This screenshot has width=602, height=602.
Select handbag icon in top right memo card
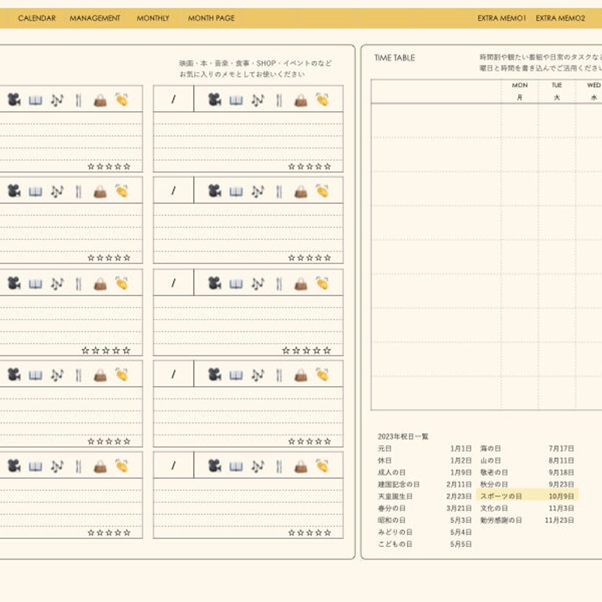(x=300, y=100)
